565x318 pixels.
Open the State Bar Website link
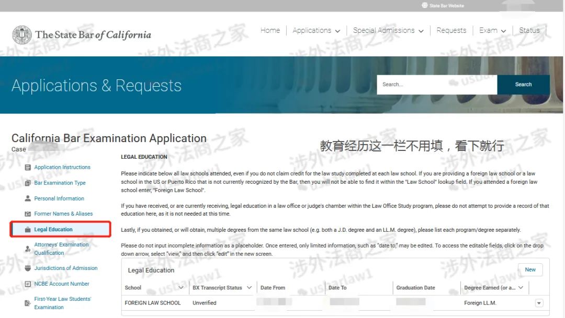point(446,6)
